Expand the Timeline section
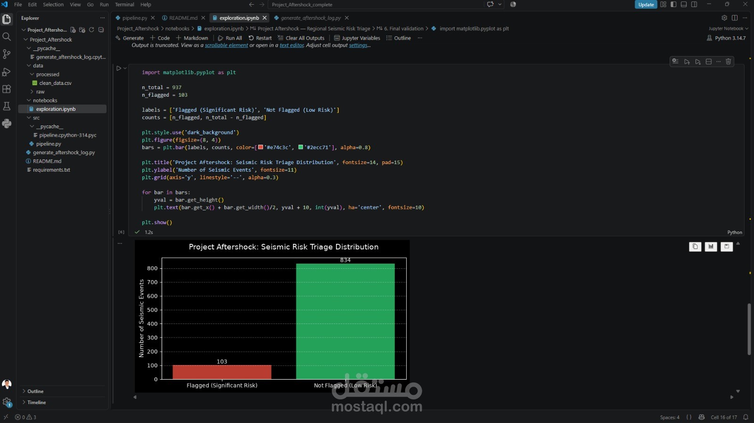Screen dimensions: 754x423 click(36, 403)
